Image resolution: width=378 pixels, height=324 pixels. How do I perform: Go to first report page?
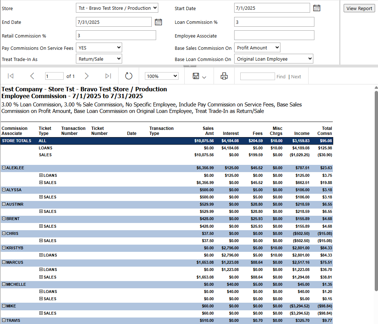click(x=10, y=76)
